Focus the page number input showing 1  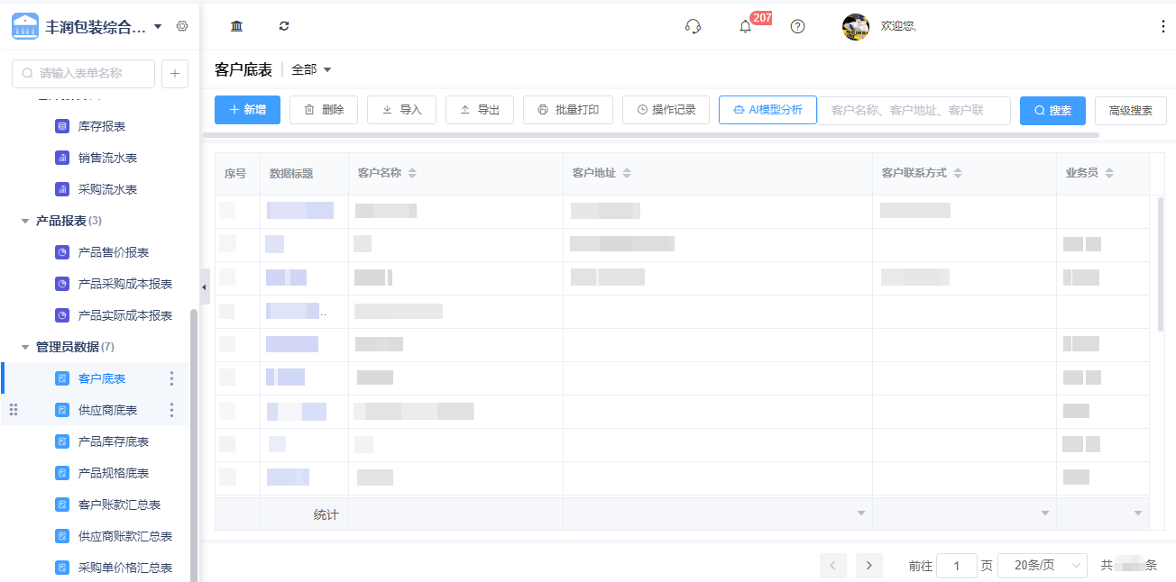pyautogui.click(x=957, y=566)
